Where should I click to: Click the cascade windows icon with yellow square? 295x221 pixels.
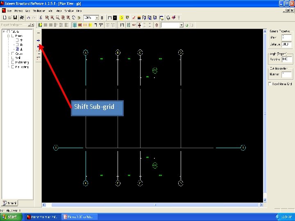pyautogui.click(x=161, y=18)
